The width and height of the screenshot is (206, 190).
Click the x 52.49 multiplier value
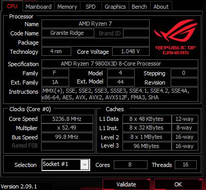coord(67,128)
